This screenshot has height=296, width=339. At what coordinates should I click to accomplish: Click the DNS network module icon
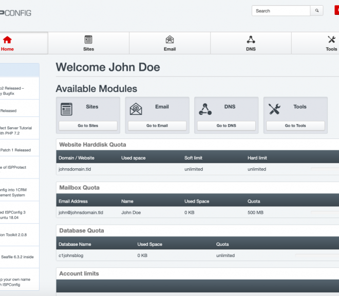(x=205, y=109)
